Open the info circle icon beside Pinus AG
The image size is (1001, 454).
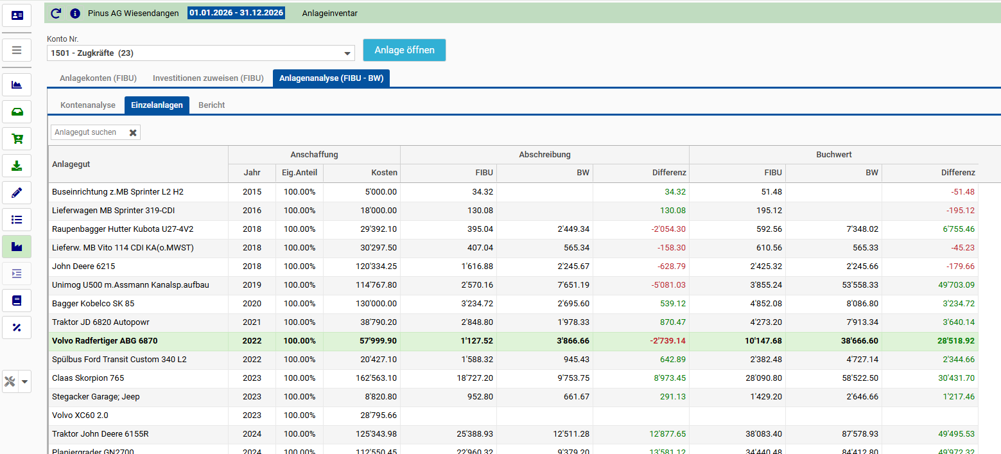coord(74,13)
